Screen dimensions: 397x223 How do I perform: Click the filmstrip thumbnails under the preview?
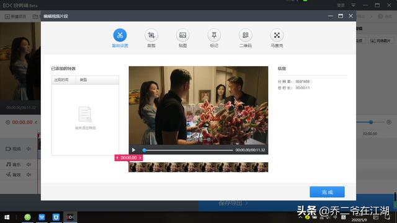click(198, 167)
